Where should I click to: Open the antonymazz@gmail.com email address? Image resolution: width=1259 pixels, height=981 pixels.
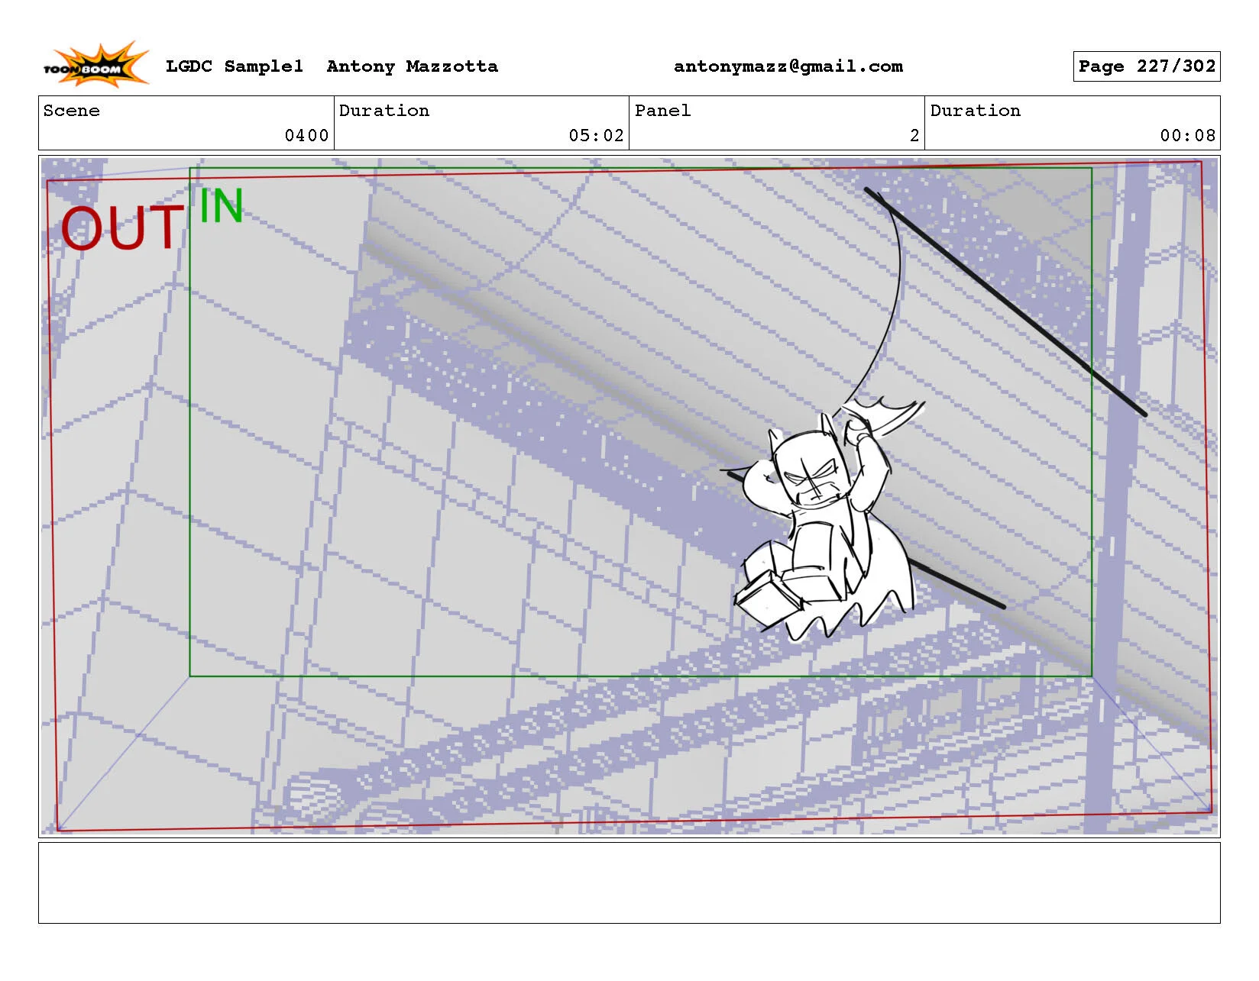coord(788,66)
